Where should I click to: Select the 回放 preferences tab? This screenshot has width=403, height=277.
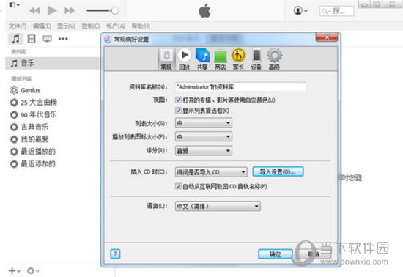pos(184,59)
